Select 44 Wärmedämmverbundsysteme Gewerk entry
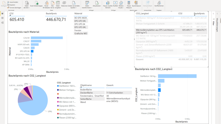This screenshot has width=221, height=124. coord(119,99)
